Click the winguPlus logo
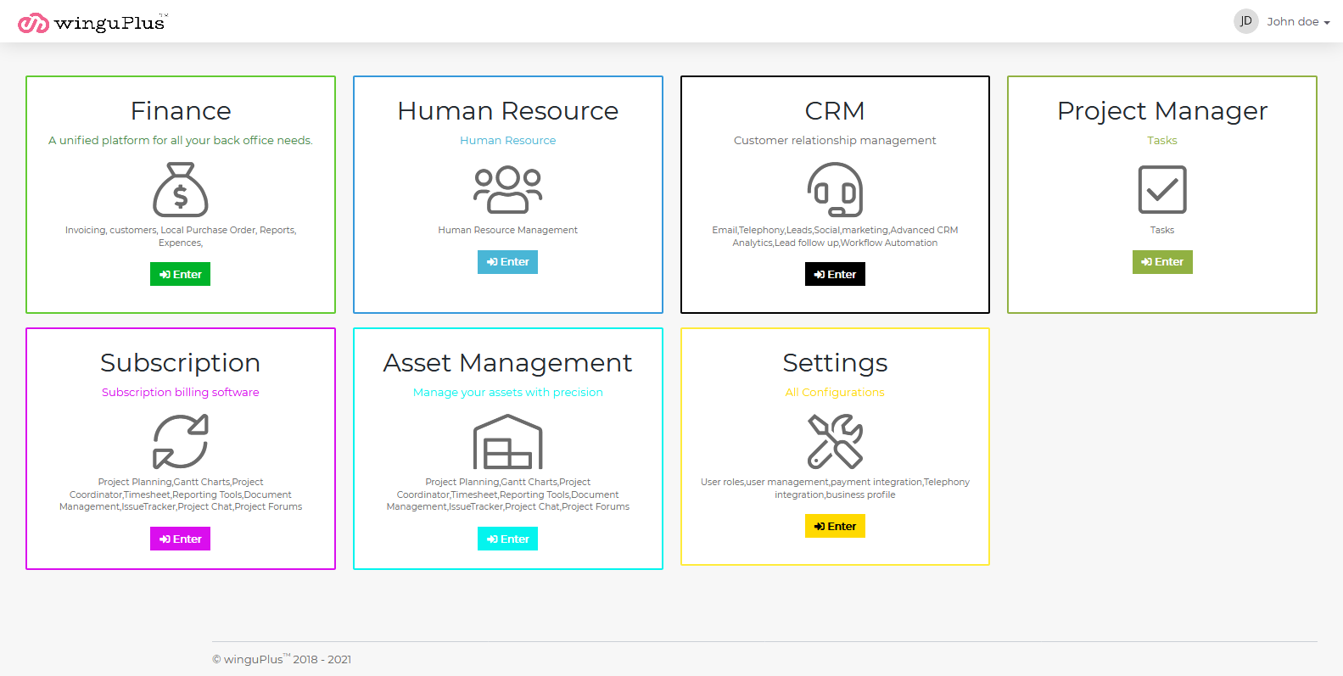The width and height of the screenshot is (1343, 676). (x=92, y=23)
